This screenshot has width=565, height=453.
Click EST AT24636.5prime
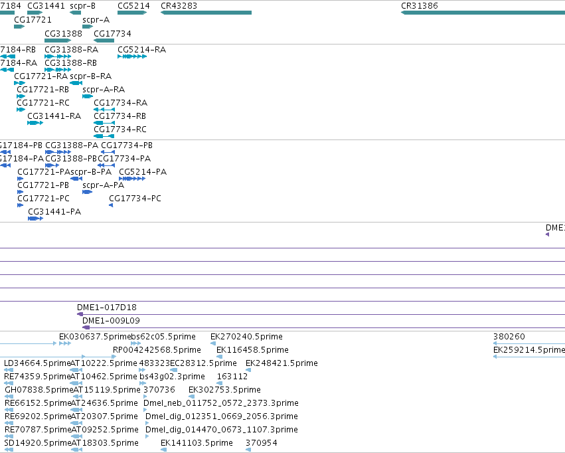tap(76, 410)
